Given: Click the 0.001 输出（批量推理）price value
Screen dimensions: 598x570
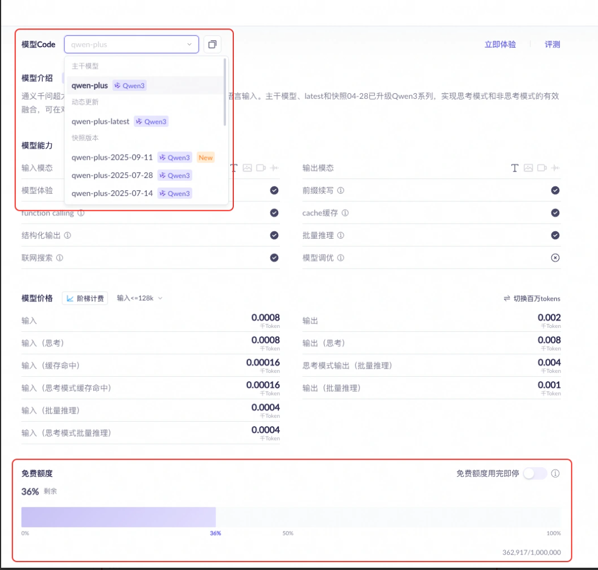Looking at the screenshot, I should pyautogui.click(x=549, y=385).
